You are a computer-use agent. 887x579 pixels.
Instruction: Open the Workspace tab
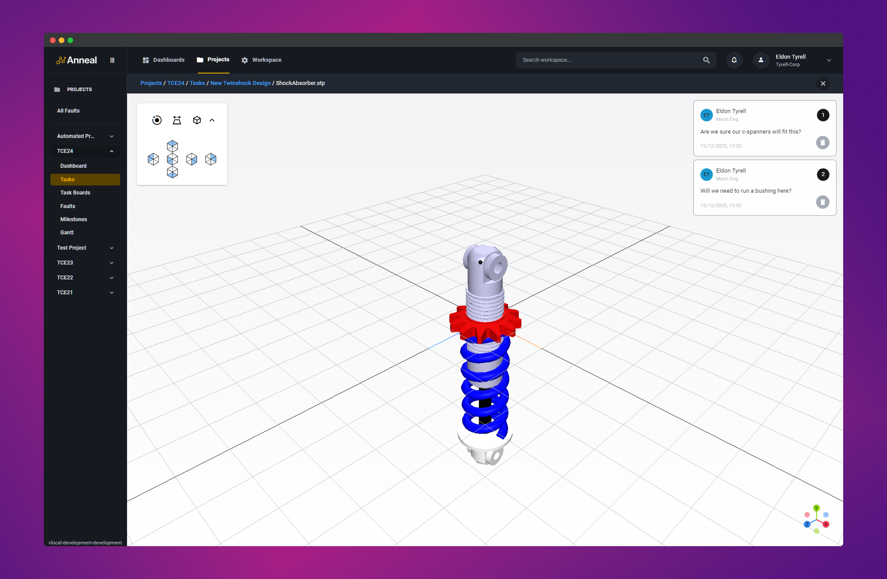tap(262, 60)
